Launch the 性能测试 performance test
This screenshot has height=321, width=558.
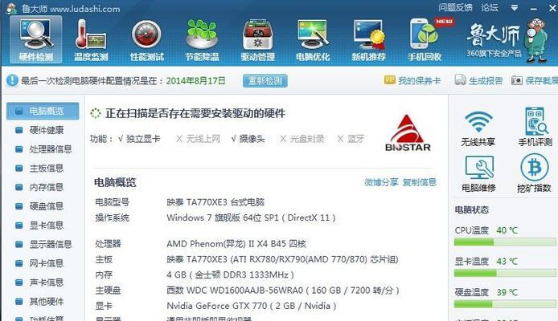[146, 40]
